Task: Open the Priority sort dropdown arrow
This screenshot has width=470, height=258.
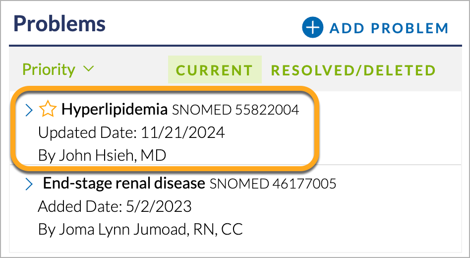Action: pyautogui.click(x=88, y=69)
